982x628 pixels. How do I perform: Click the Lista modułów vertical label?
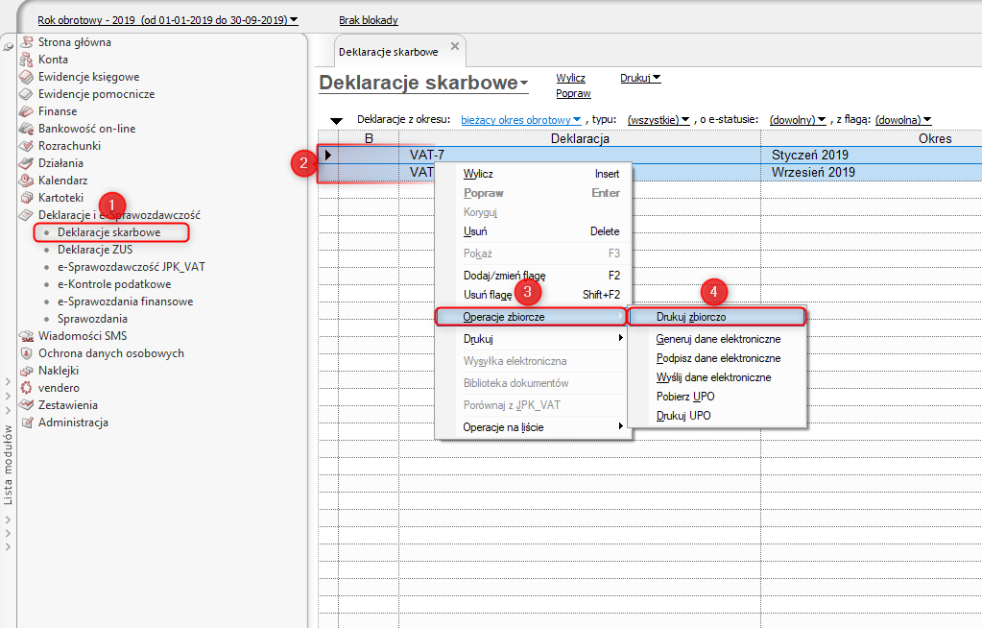[x=8, y=465]
